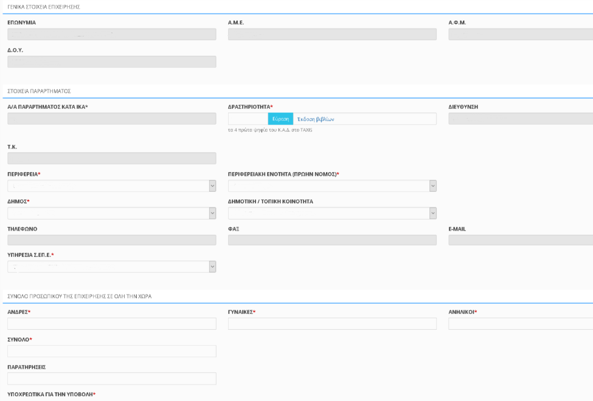Expand the ΔΗΜΟΤΙΚΗ / ΤΟΠΙΚΗ ΚΟΙΝΟΤΗΤΑ dropdown
593x401 pixels.
[332, 213]
